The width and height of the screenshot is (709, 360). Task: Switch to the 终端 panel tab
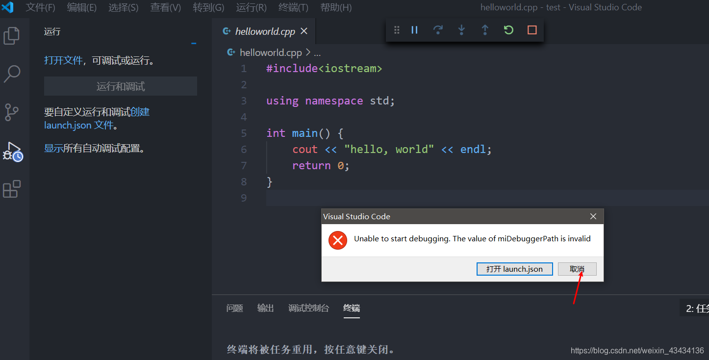(x=352, y=308)
